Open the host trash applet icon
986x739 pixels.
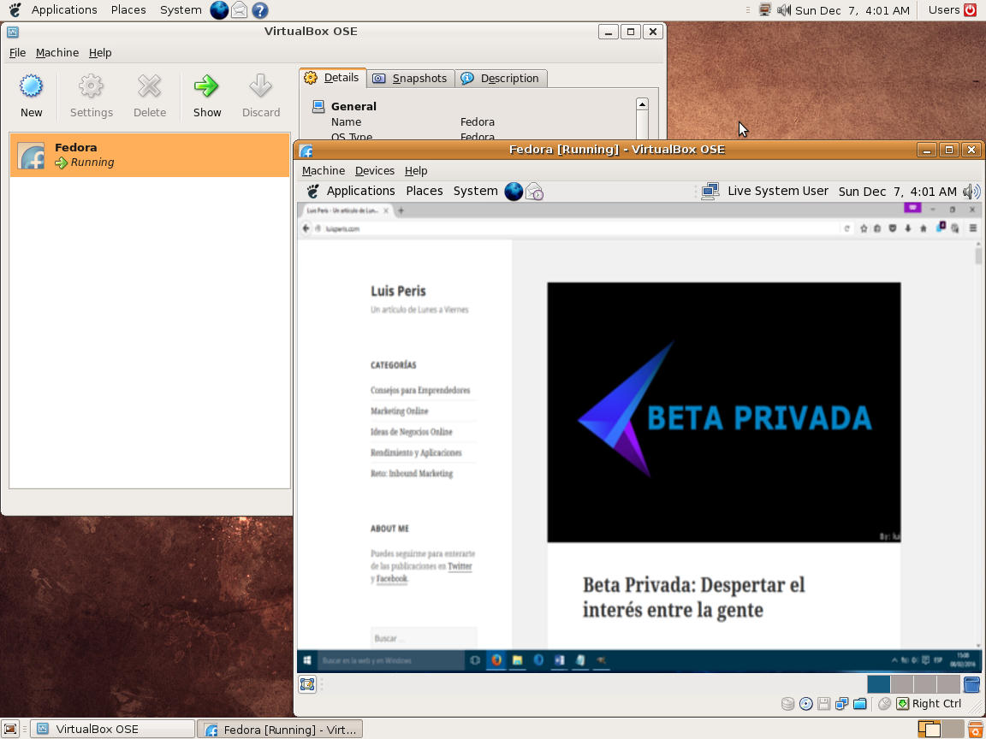976,729
